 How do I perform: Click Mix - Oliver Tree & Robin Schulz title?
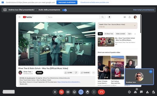(125, 39)
